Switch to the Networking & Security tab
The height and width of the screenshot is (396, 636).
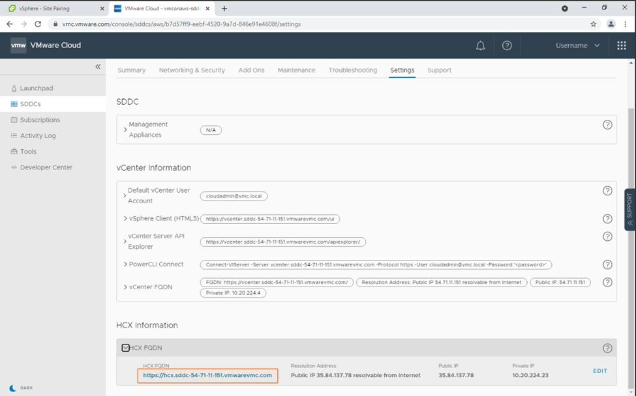point(192,70)
